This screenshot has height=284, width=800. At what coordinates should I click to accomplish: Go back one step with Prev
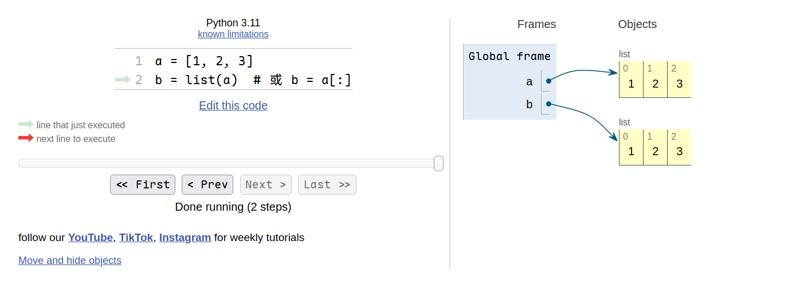[207, 184]
